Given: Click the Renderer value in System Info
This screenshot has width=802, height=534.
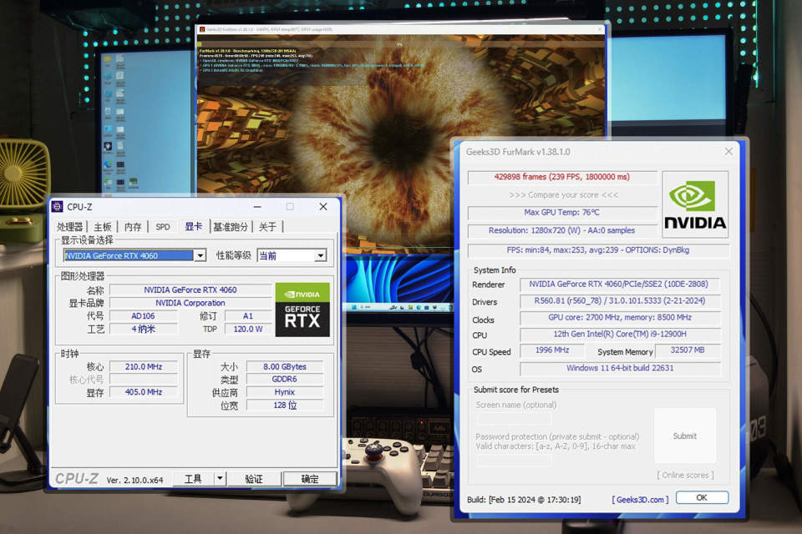Looking at the screenshot, I should coord(619,285).
